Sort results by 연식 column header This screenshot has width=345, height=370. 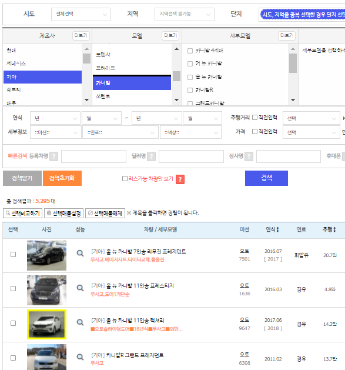tap(272, 229)
